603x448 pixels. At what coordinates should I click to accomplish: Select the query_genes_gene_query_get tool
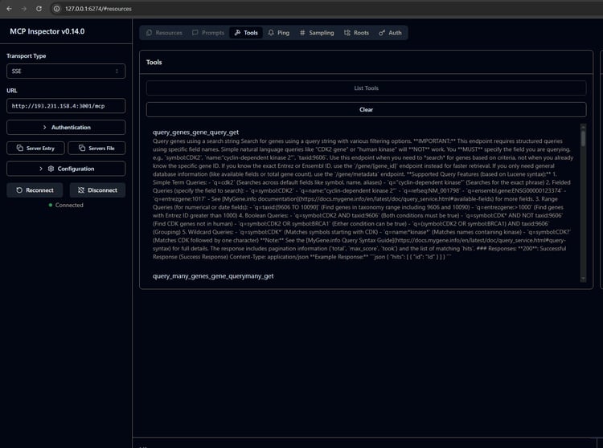195,132
